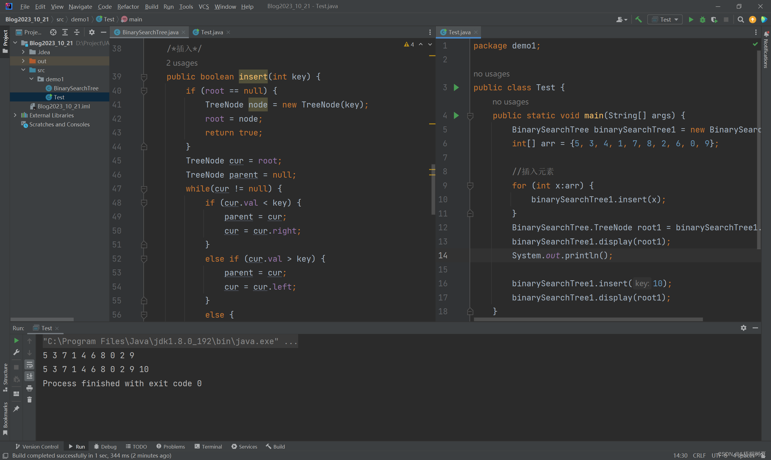Collapse the demo1 package
The image size is (771, 460).
pyautogui.click(x=31, y=79)
